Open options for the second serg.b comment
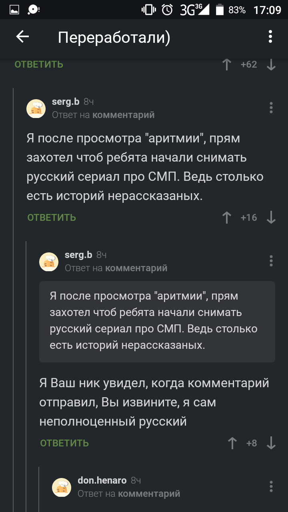Image resolution: width=288 pixels, height=512 pixels. (x=271, y=261)
